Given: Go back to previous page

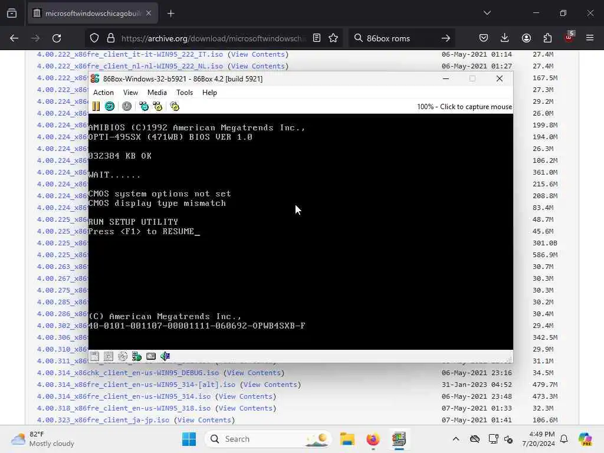Looking at the screenshot, I should [x=14, y=38].
